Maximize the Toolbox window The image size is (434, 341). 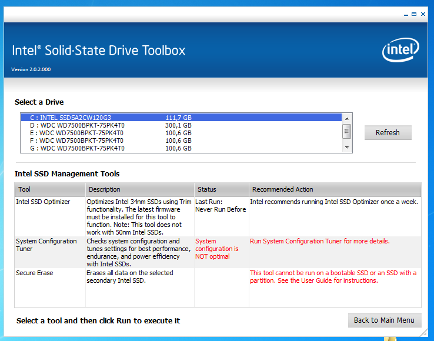[414, 14]
